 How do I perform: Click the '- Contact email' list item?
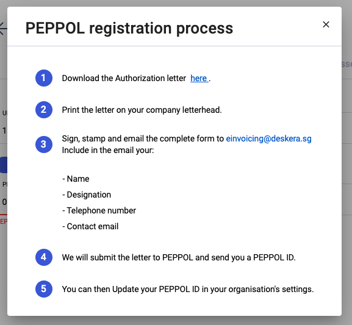(x=90, y=226)
